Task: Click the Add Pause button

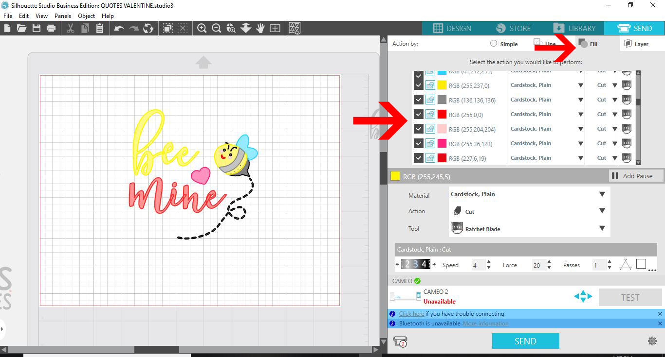Action: [636, 176]
